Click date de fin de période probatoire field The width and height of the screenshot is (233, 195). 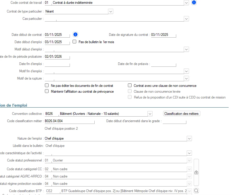click(x=57, y=57)
